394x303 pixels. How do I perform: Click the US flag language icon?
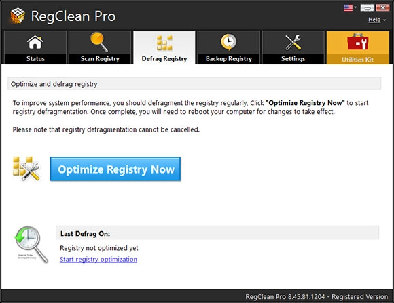coord(348,7)
